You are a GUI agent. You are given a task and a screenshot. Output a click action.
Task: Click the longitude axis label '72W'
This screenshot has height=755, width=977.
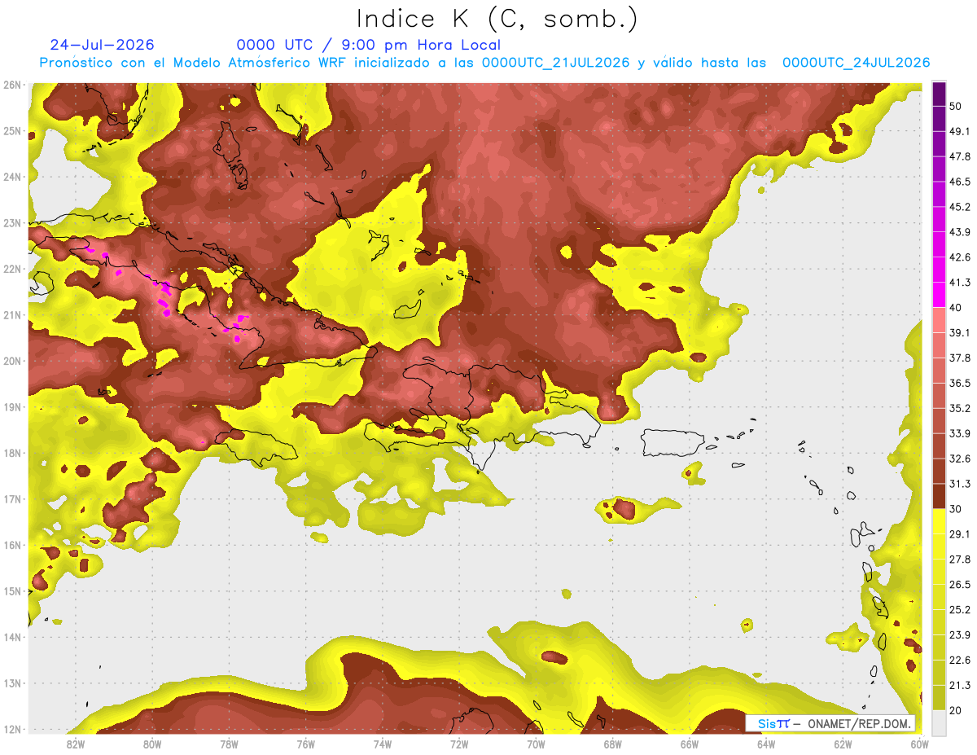click(459, 744)
